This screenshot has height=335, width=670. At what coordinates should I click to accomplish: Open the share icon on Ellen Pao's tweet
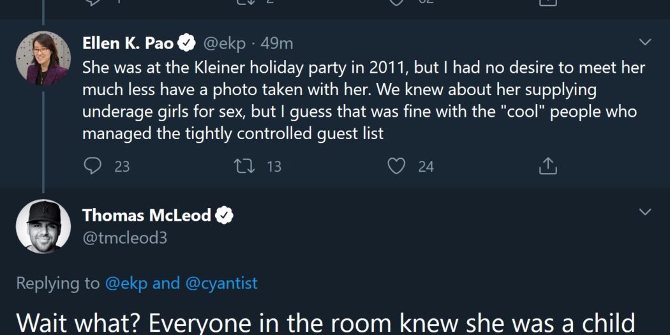(548, 167)
